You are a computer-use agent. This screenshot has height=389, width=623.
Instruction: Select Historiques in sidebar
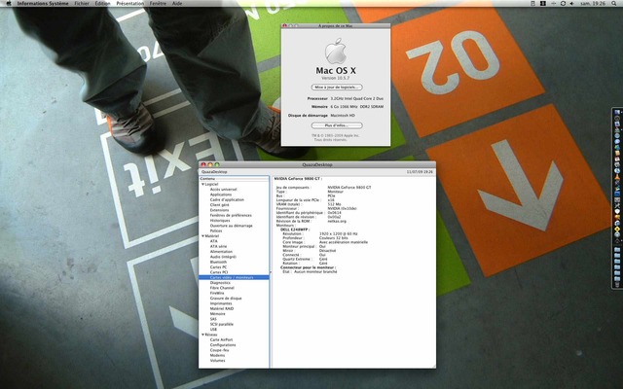point(220,221)
